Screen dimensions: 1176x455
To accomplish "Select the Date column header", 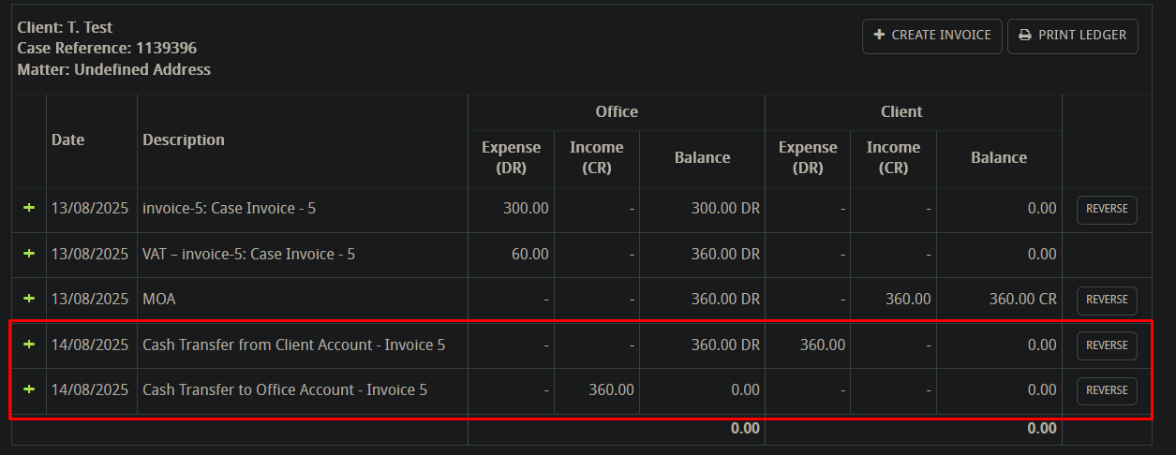I will coord(67,139).
